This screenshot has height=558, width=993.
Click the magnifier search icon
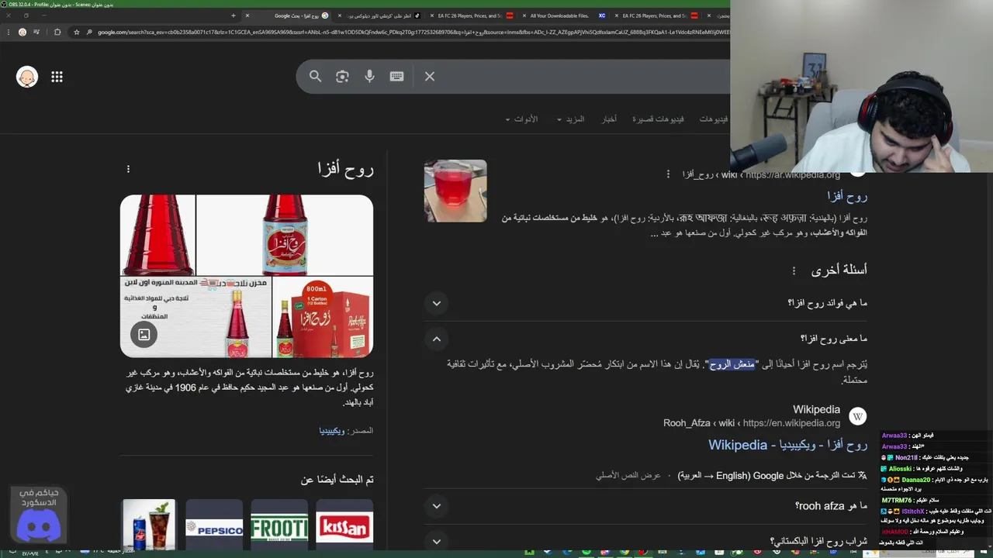click(x=315, y=76)
